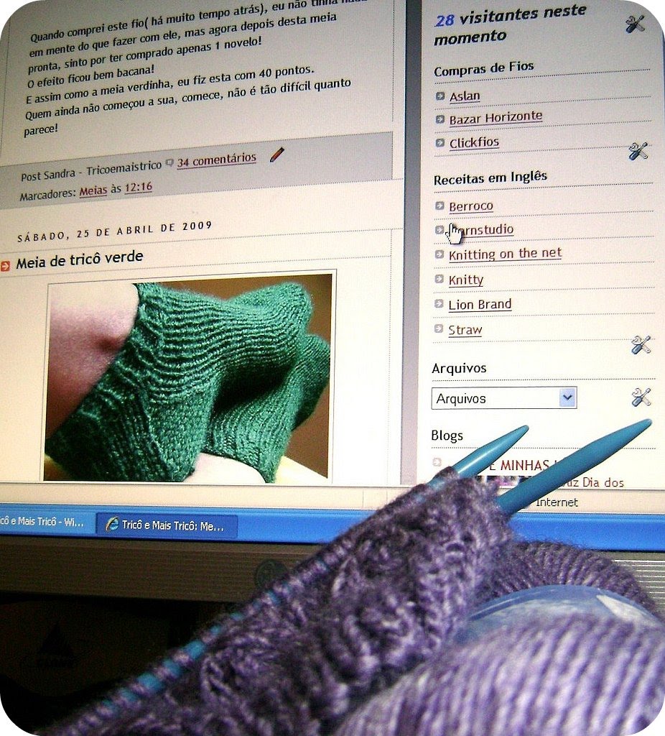The width and height of the screenshot is (665, 736).
Task: Click the bullet icon beside Berroco
Action: pos(440,206)
